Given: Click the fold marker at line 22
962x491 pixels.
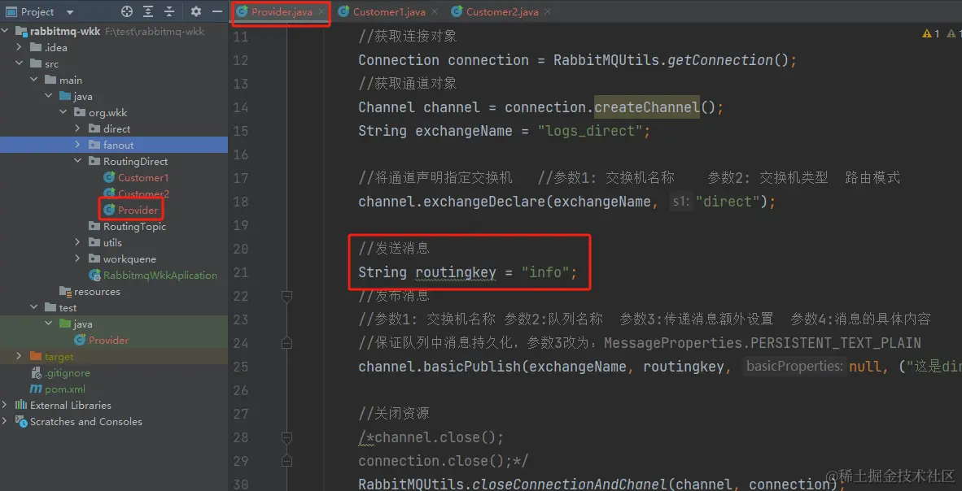Looking at the screenshot, I should coord(286,296).
